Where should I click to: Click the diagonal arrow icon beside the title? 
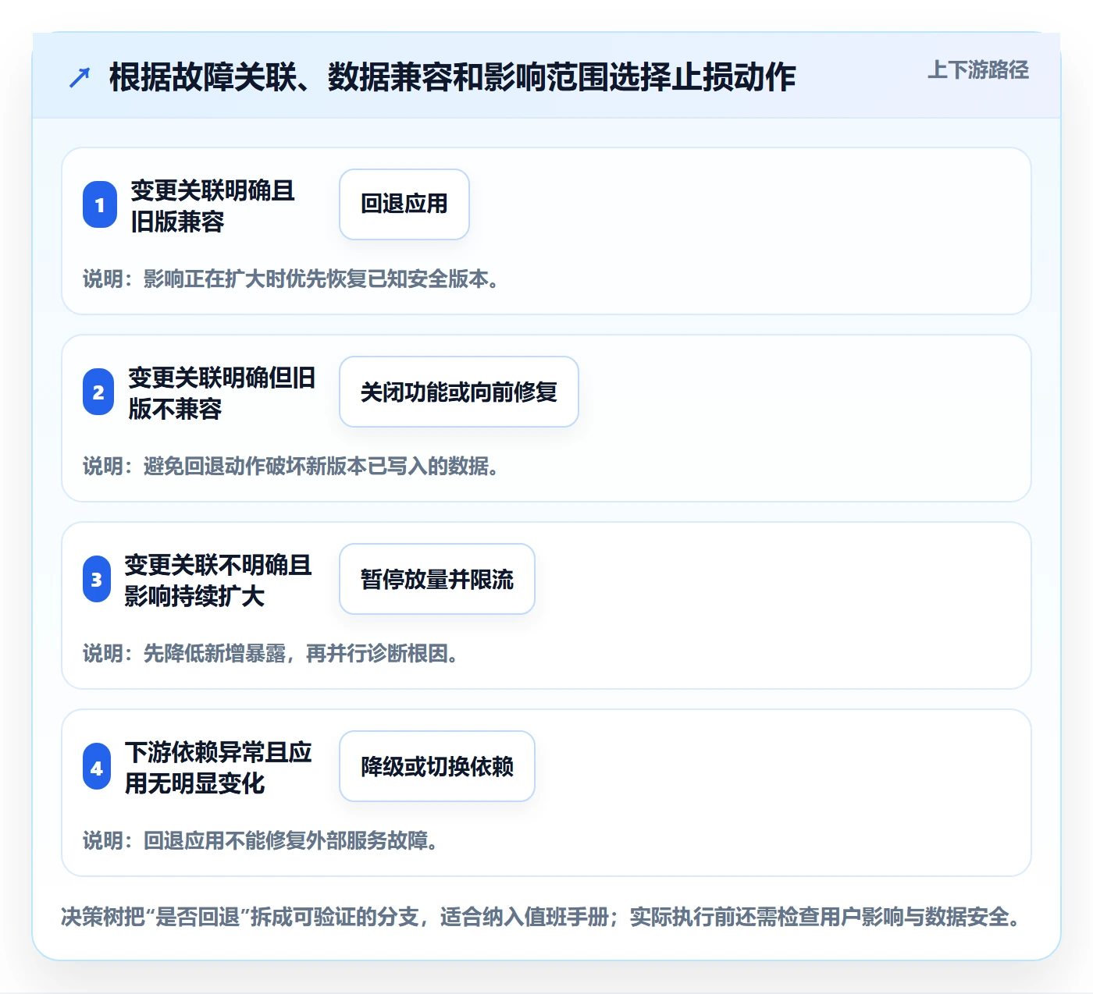click(x=80, y=77)
